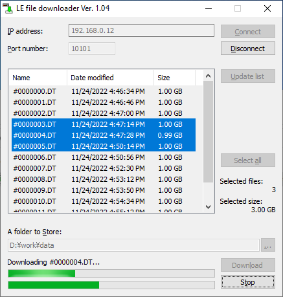Sort list by Size column header

pyautogui.click(x=174, y=78)
